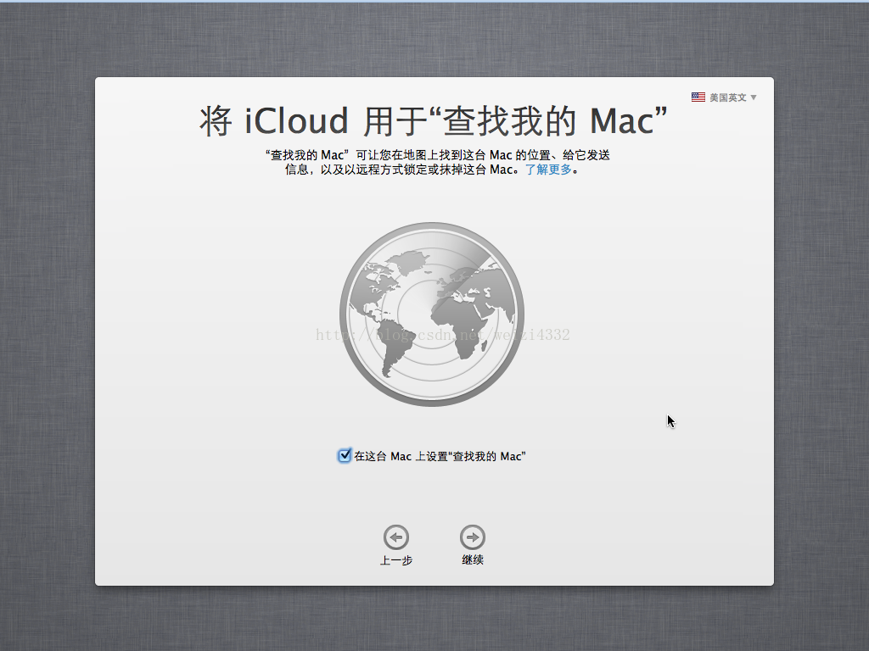Click the description text starting "查找我的 Mac" 可让您

pos(437,162)
